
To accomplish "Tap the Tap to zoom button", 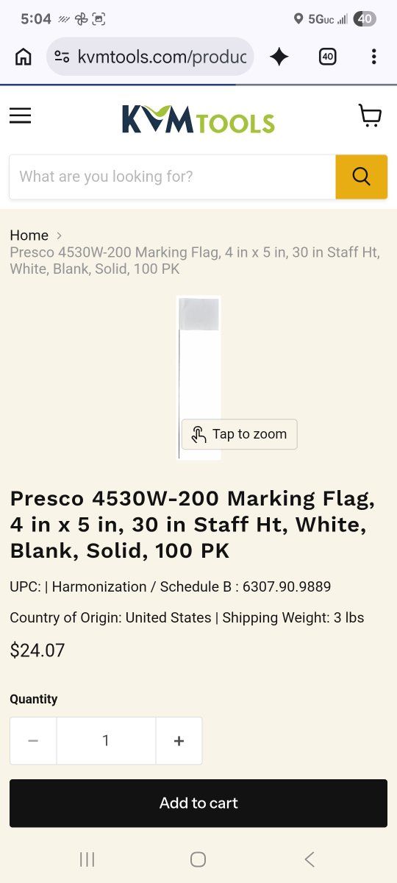I will (x=240, y=434).
